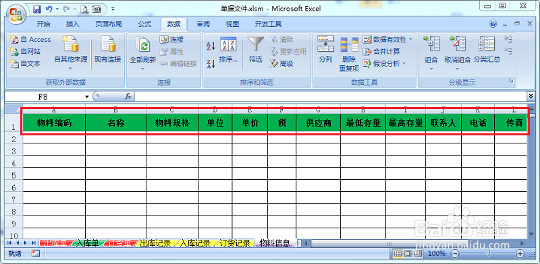Import data from website (自网站)
This screenshot has height=264, width=540.
click(x=25, y=52)
